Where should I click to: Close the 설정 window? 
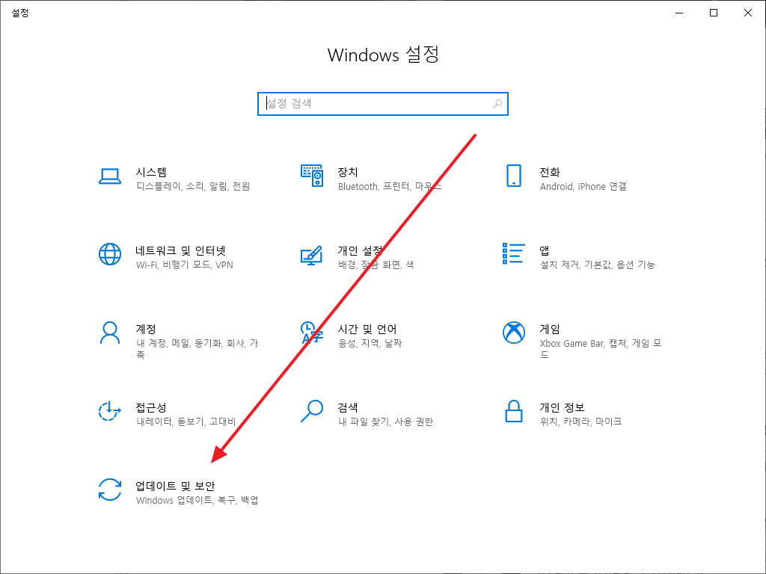[x=748, y=13]
